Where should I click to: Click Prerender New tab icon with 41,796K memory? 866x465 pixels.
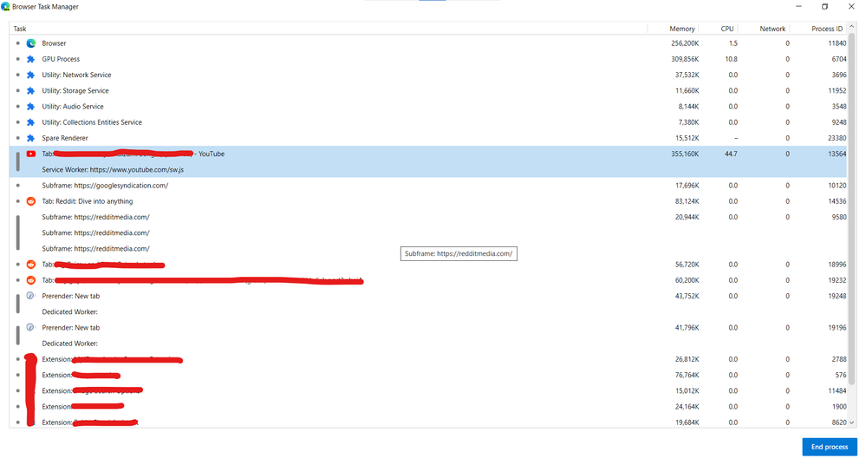coord(30,327)
